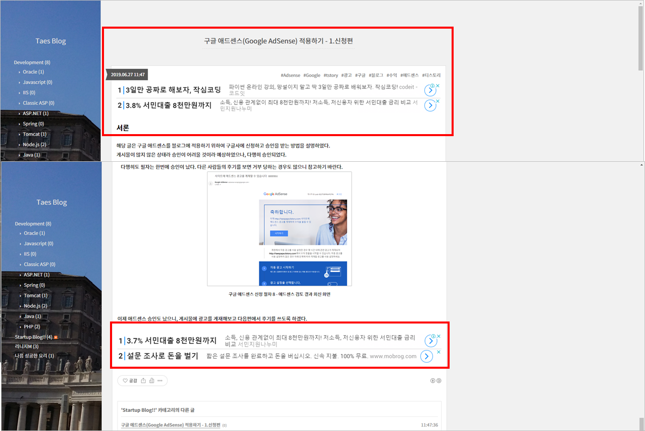645x431 pixels.
Task: Open the #애드센스 hashtag
Action: (409, 75)
